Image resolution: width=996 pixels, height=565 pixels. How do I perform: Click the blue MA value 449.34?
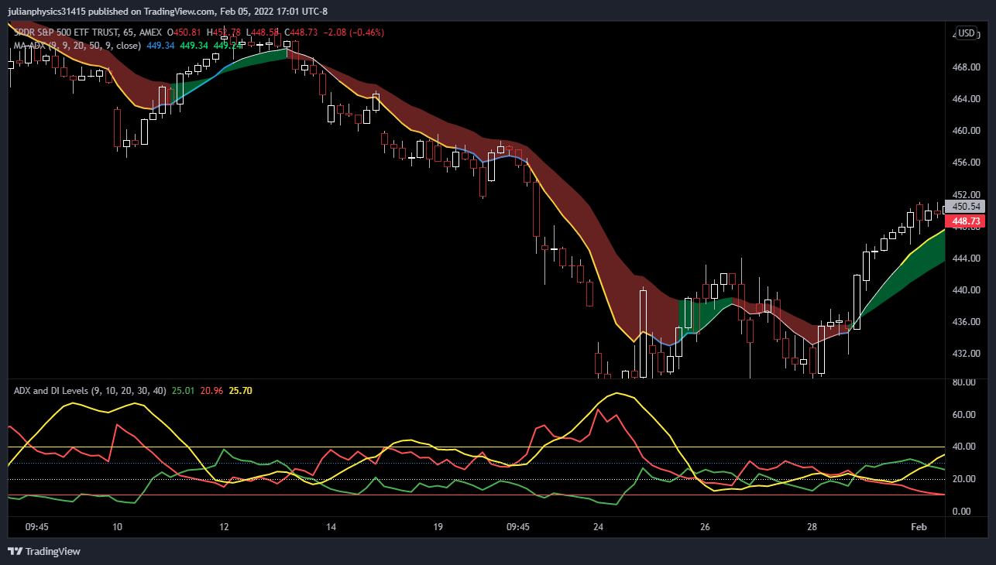pyautogui.click(x=160, y=46)
